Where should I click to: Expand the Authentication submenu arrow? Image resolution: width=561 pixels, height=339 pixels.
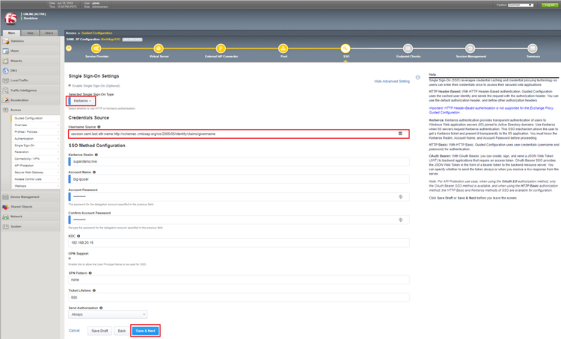point(58,139)
